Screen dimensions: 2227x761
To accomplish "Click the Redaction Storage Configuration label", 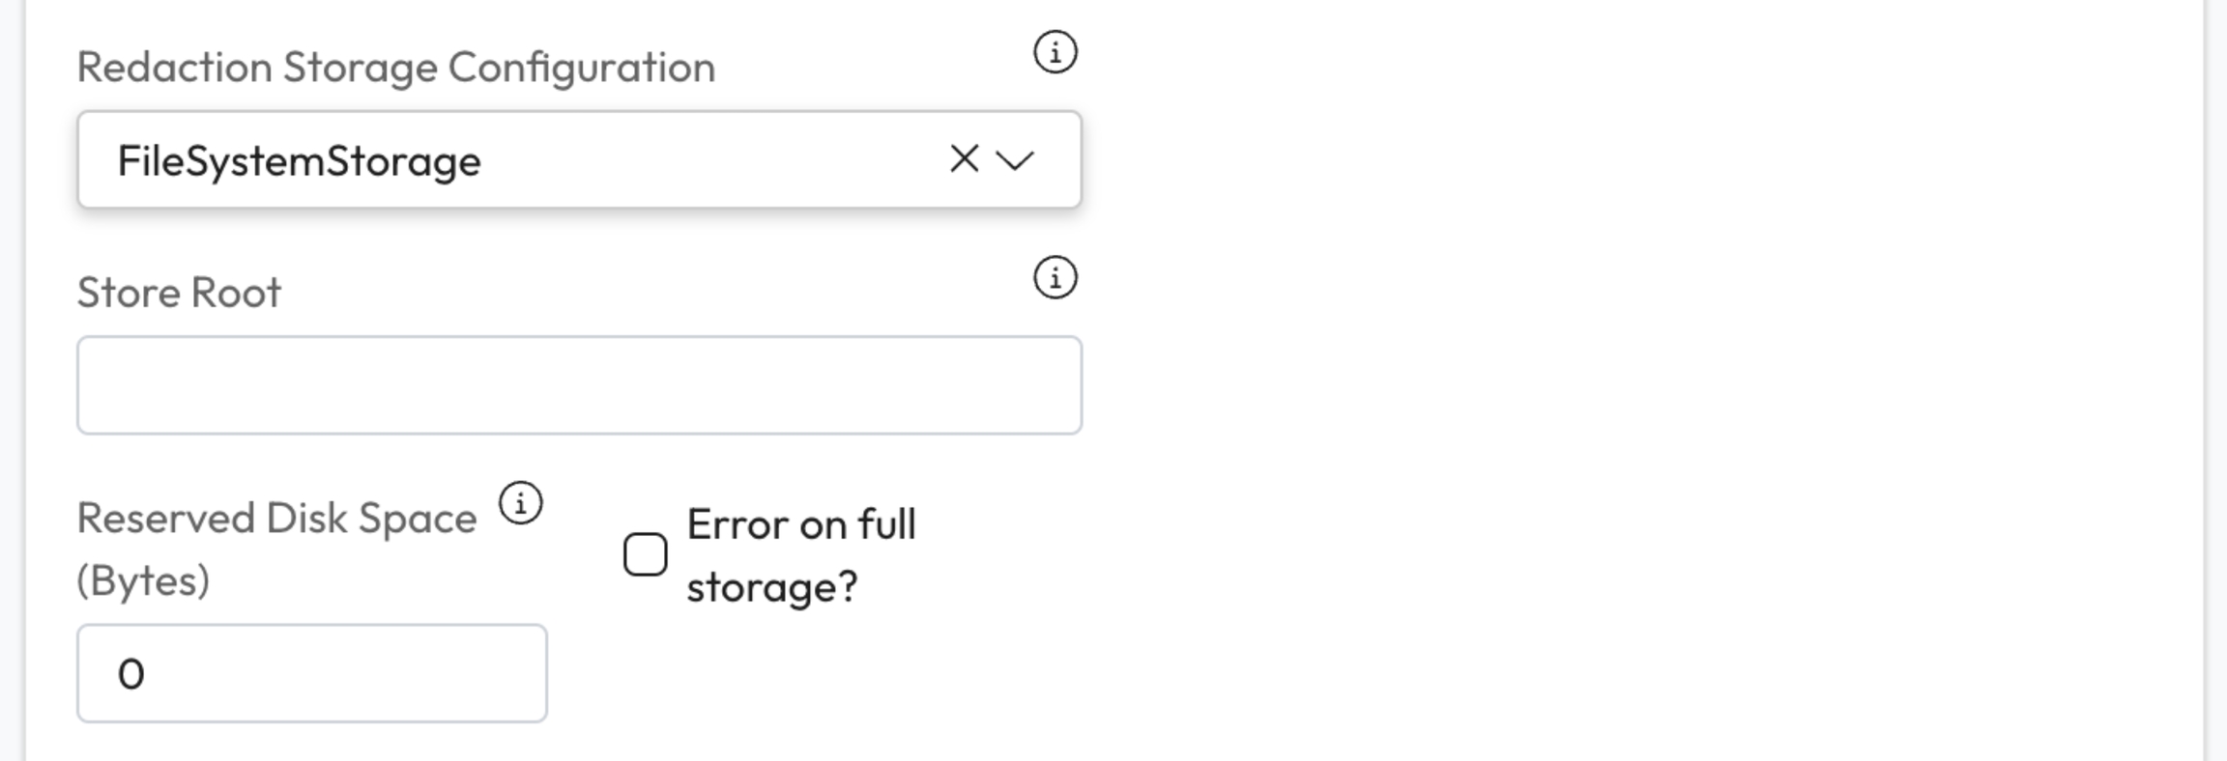I will (x=395, y=68).
